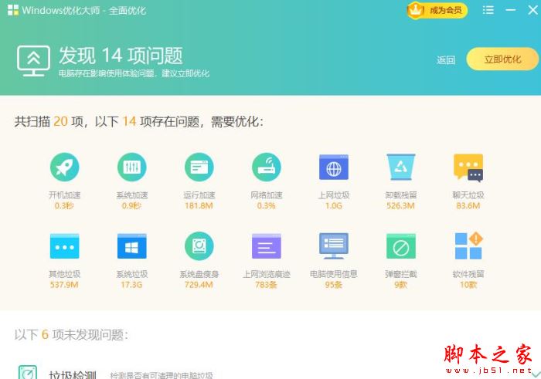Click the 电脑使用信息 monitor icon

[334, 246]
